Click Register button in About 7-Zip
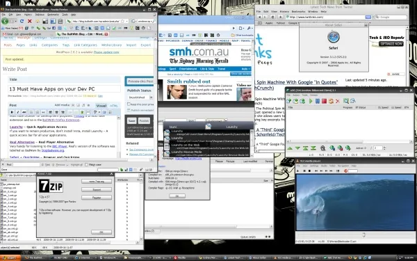 tap(97, 198)
